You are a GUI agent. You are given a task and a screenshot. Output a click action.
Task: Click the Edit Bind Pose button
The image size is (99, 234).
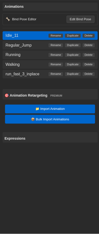click(x=80, y=19)
